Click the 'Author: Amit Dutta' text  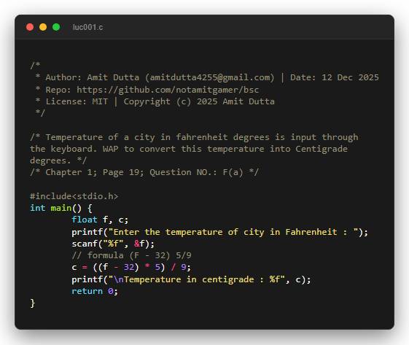(x=93, y=77)
